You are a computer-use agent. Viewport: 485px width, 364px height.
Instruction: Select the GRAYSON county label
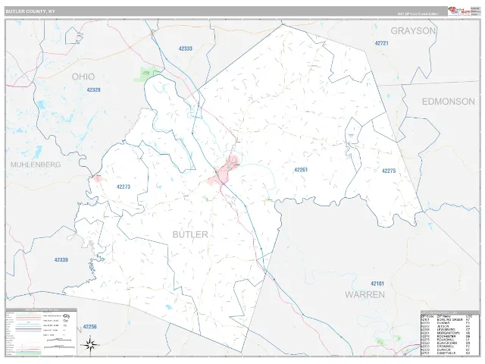point(414,31)
